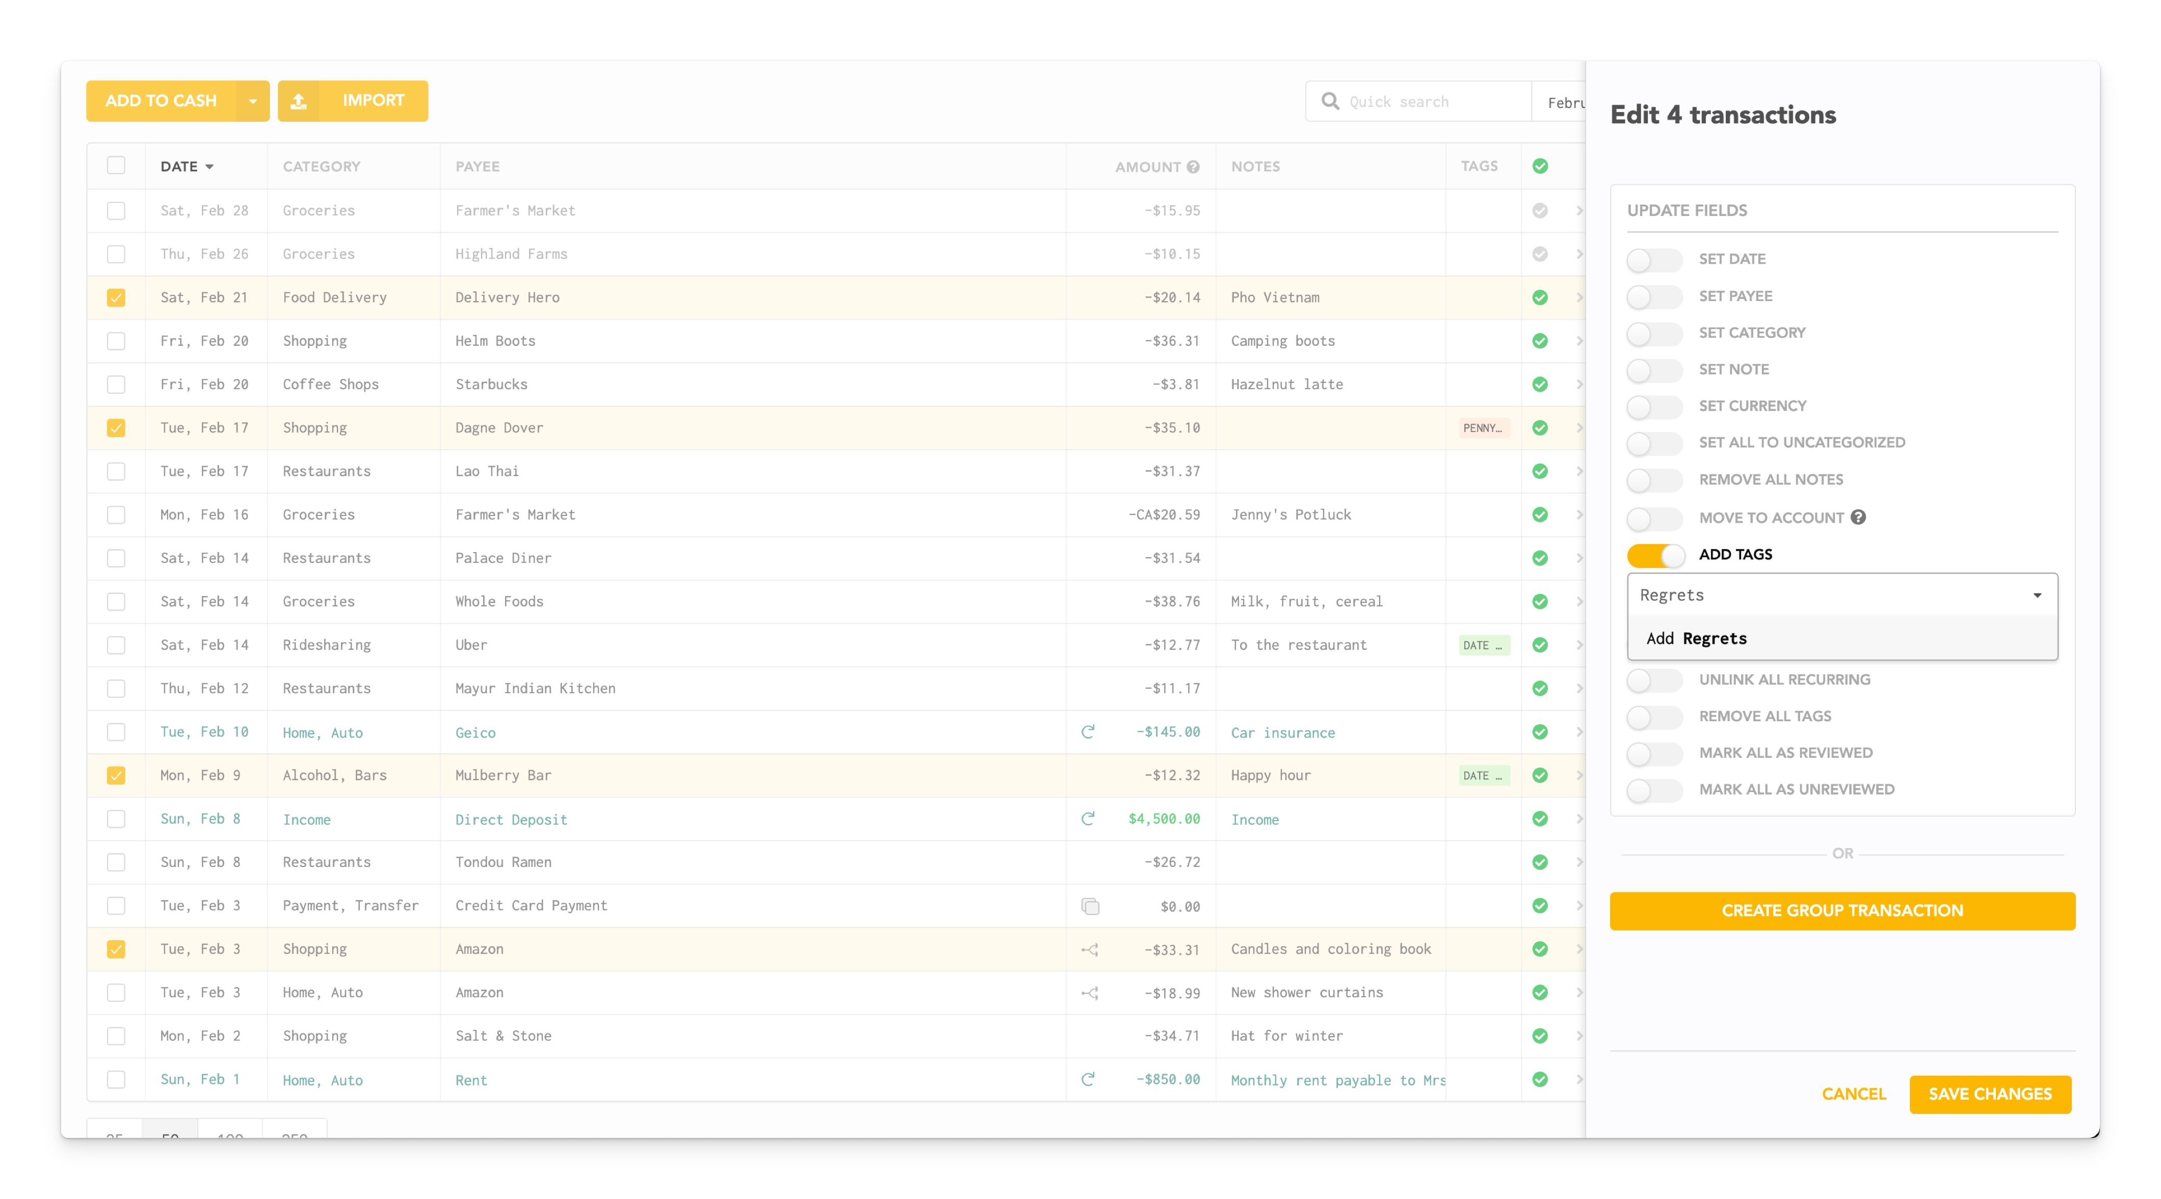Click Geico recurring transaction icon
The image size is (2161, 1199).
pos(1088,732)
